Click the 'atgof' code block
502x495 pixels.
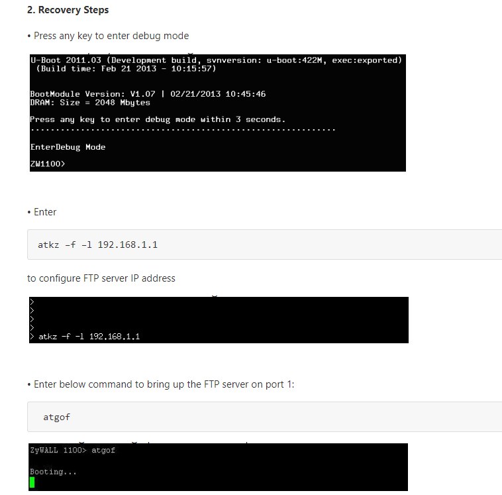pos(264,417)
